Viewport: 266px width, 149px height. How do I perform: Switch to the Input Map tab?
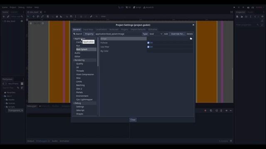tap(88, 29)
